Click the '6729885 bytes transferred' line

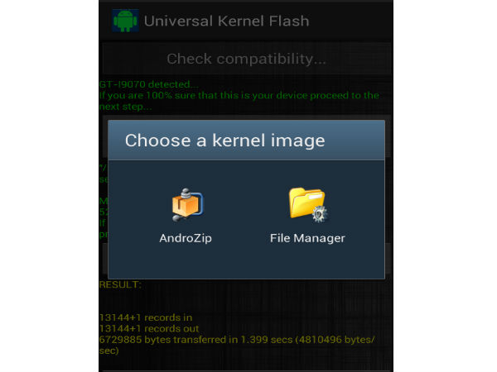[x=237, y=340]
